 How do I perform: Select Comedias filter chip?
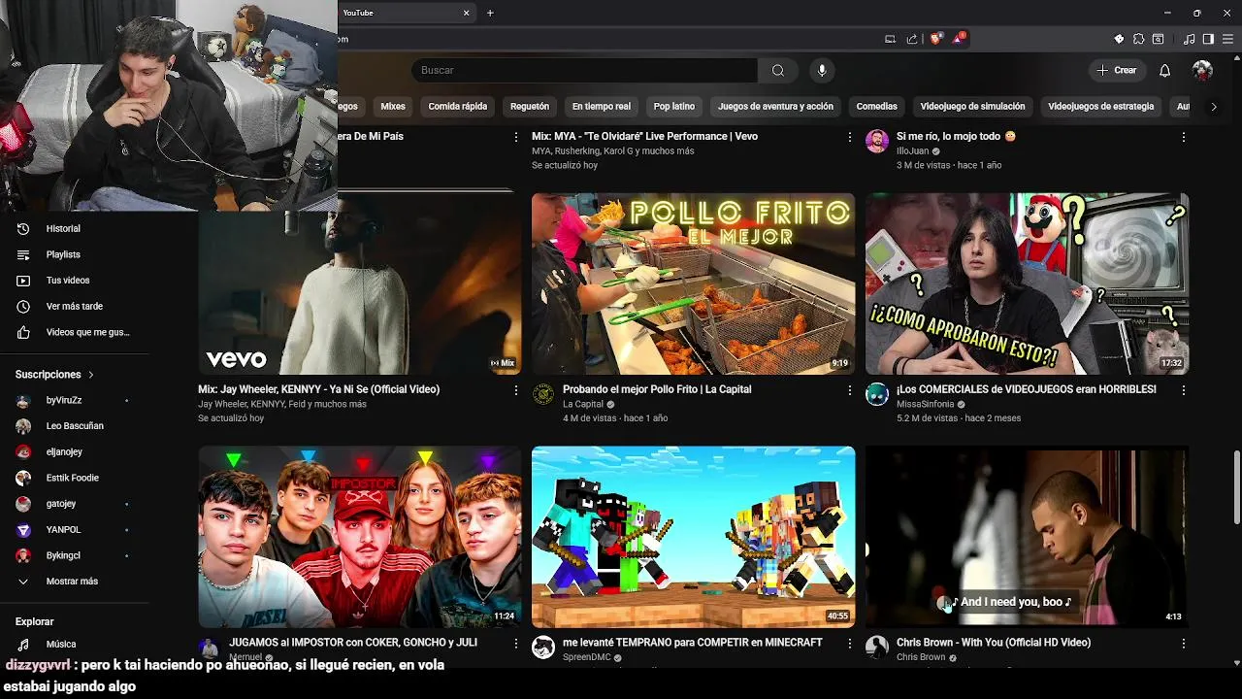[877, 107]
